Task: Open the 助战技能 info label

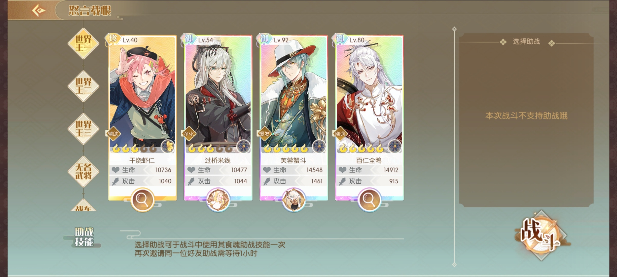Action: (x=84, y=237)
